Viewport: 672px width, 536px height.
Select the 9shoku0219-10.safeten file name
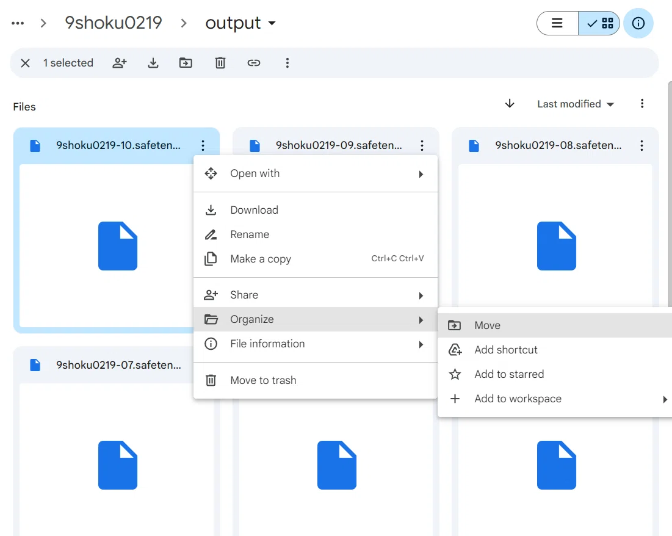(118, 145)
